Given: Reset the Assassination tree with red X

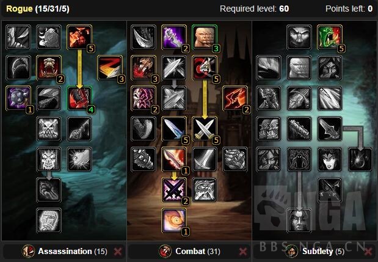Looking at the screenshot, I should click(118, 252).
